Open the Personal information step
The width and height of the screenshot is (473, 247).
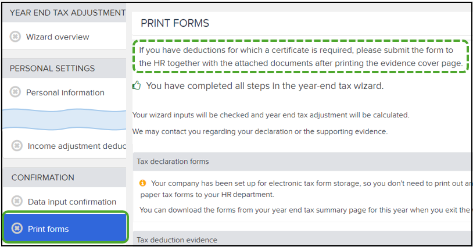coord(64,92)
